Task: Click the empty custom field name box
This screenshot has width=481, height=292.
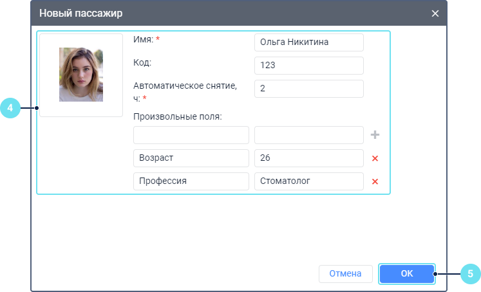Action: 191,135
